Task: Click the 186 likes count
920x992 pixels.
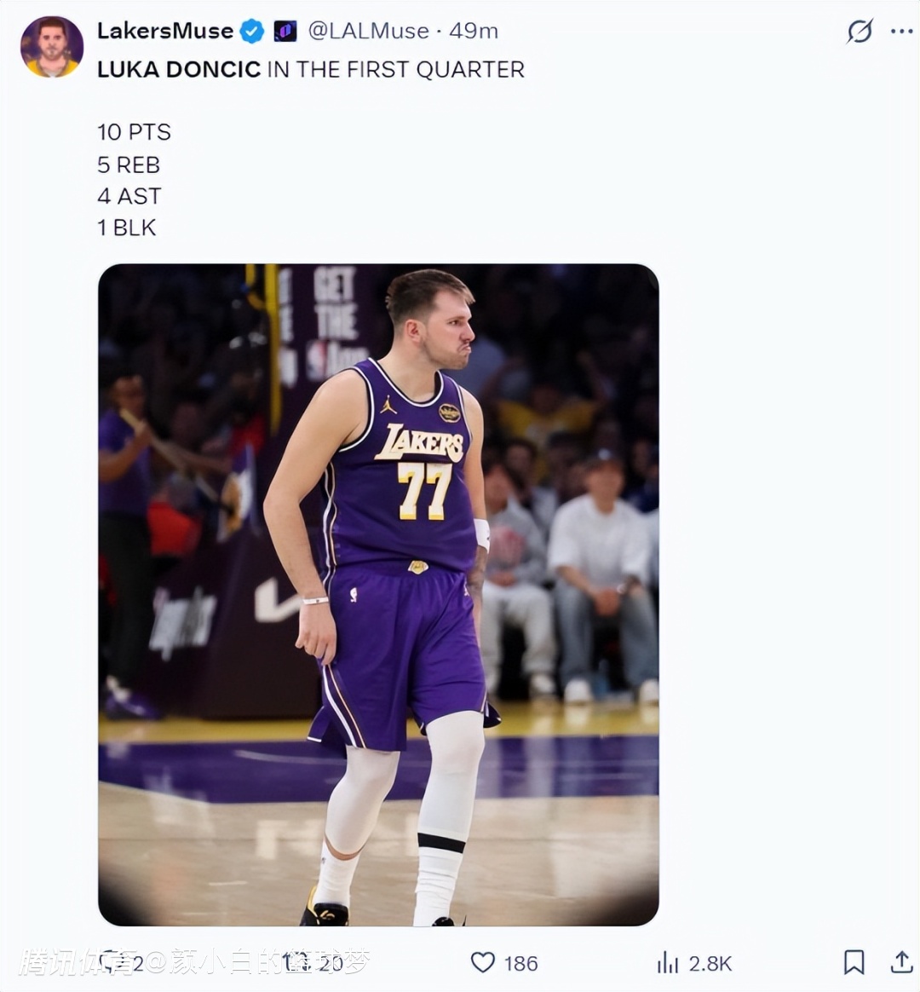Action: click(520, 963)
